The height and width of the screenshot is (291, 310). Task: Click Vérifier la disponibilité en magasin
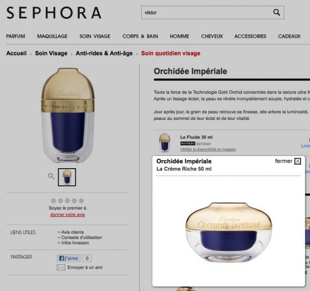[208, 150]
